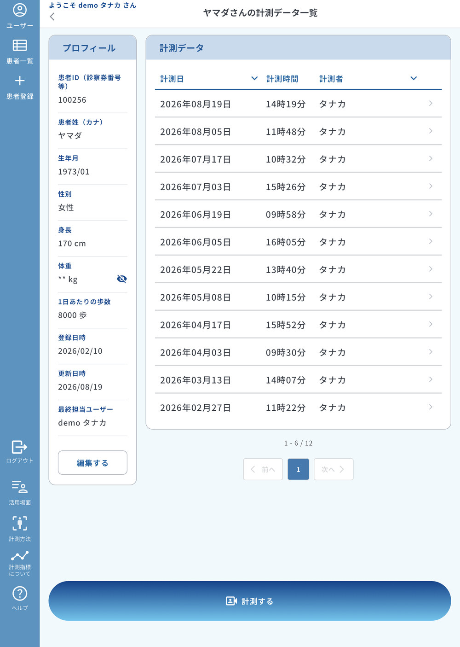Select measurement time 14時19分
Image resolution: width=460 pixels, height=647 pixels.
pos(286,104)
